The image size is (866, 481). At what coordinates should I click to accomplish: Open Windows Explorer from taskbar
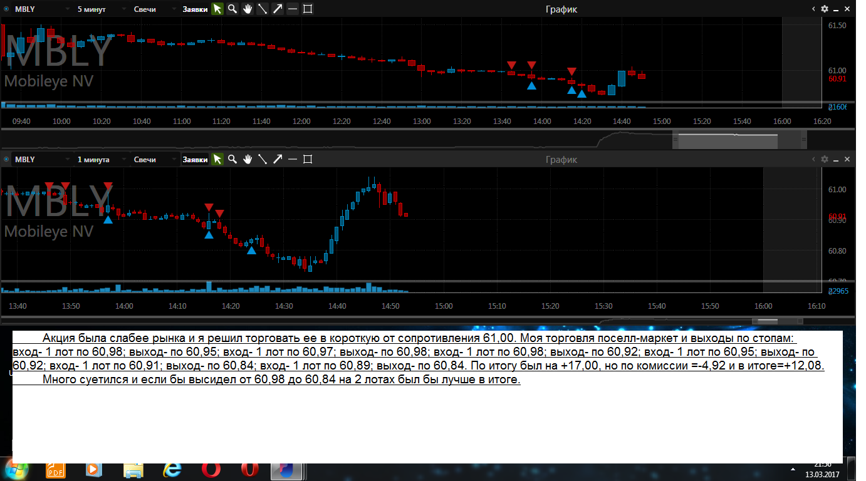tap(133, 470)
